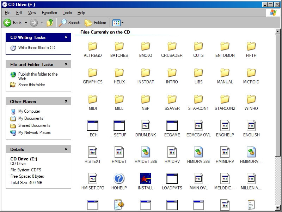
Task: Select the WINHO folder
Action: pyautogui.click(x=251, y=102)
